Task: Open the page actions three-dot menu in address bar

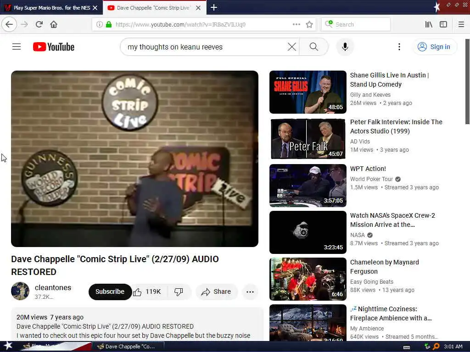Action: [x=296, y=24]
